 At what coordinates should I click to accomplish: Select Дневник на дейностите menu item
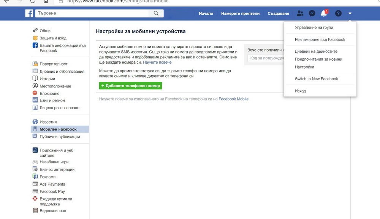click(x=316, y=52)
